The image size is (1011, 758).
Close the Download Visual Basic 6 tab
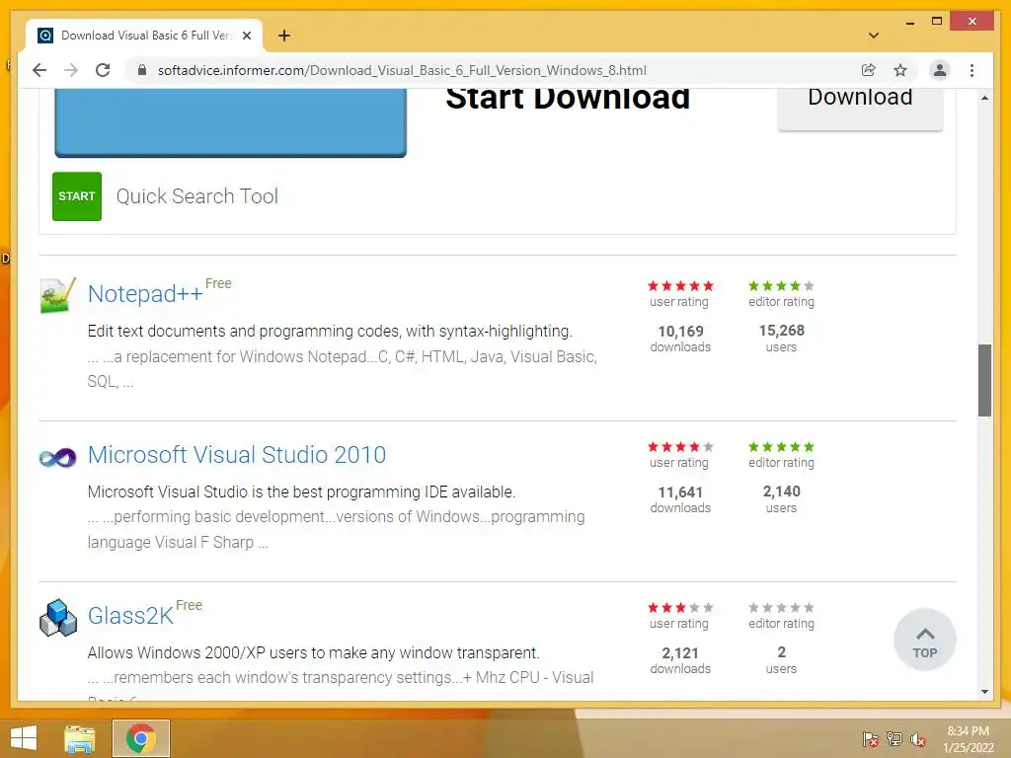246,36
